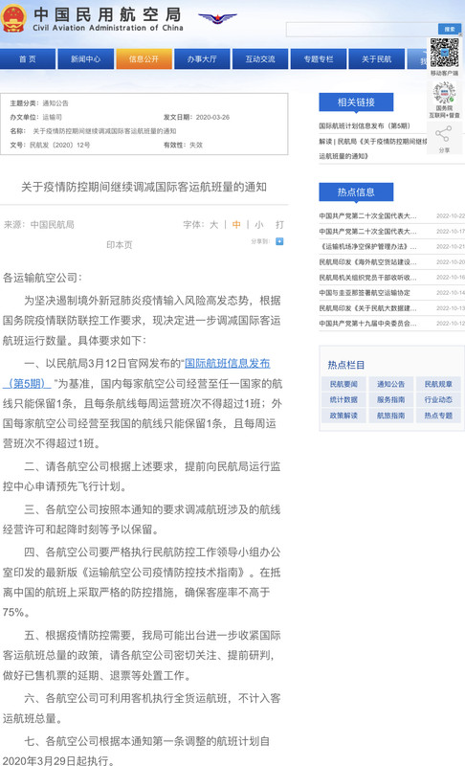
Task: Click the 有效性: 失效 text
Action: pos(183,146)
